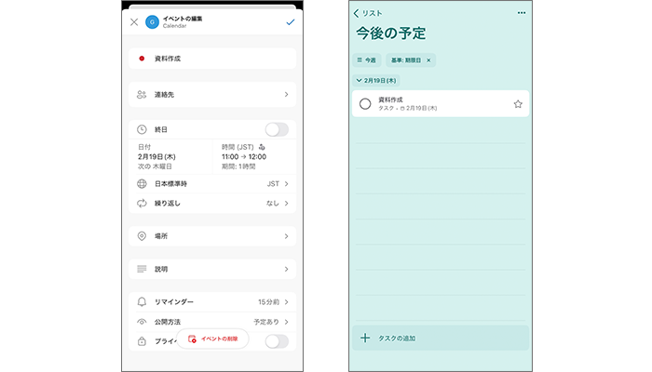
Task: Mark the 資料作成 task as complete
Action: tap(365, 104)
